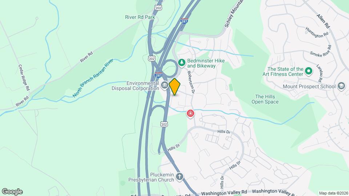Click the 202 shield south of the marker
The width and height of the screenshot is (349, 196).
pyautogui.click(x=164, y=124)
